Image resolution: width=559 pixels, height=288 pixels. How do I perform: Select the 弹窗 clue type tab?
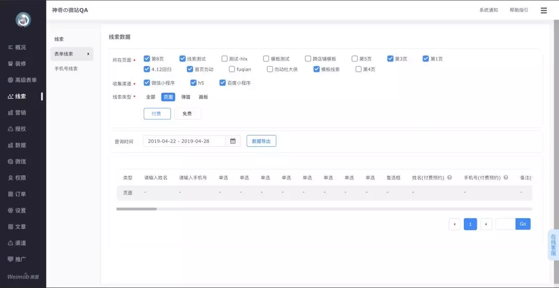coord(186,97)
